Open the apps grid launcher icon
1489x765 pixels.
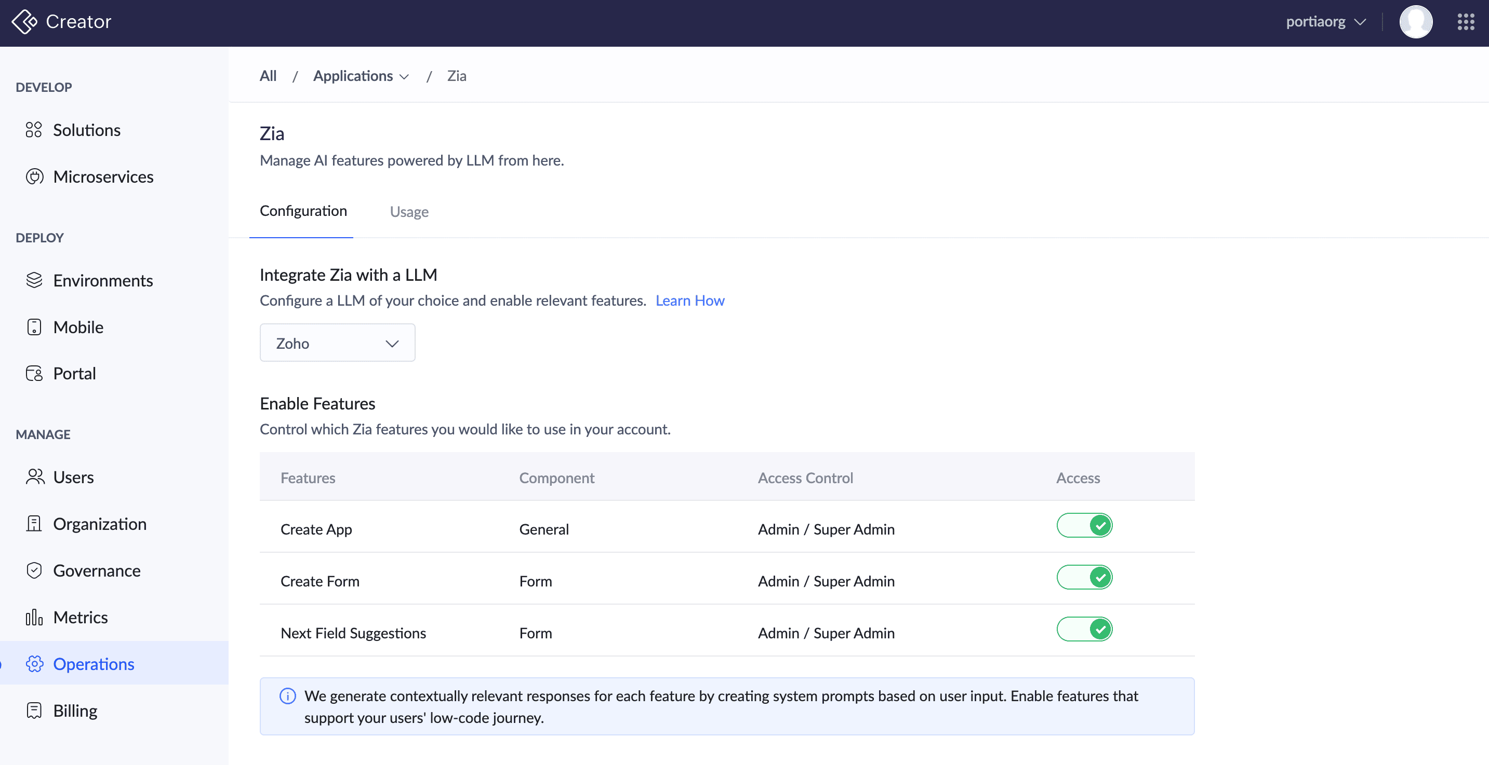1465,22
